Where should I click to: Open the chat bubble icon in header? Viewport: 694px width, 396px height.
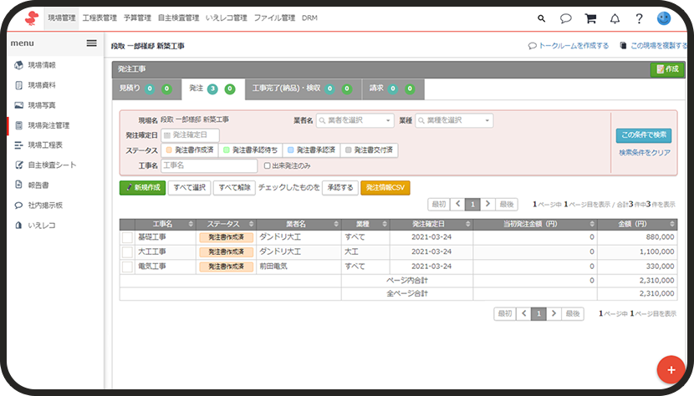click(565, 18)
